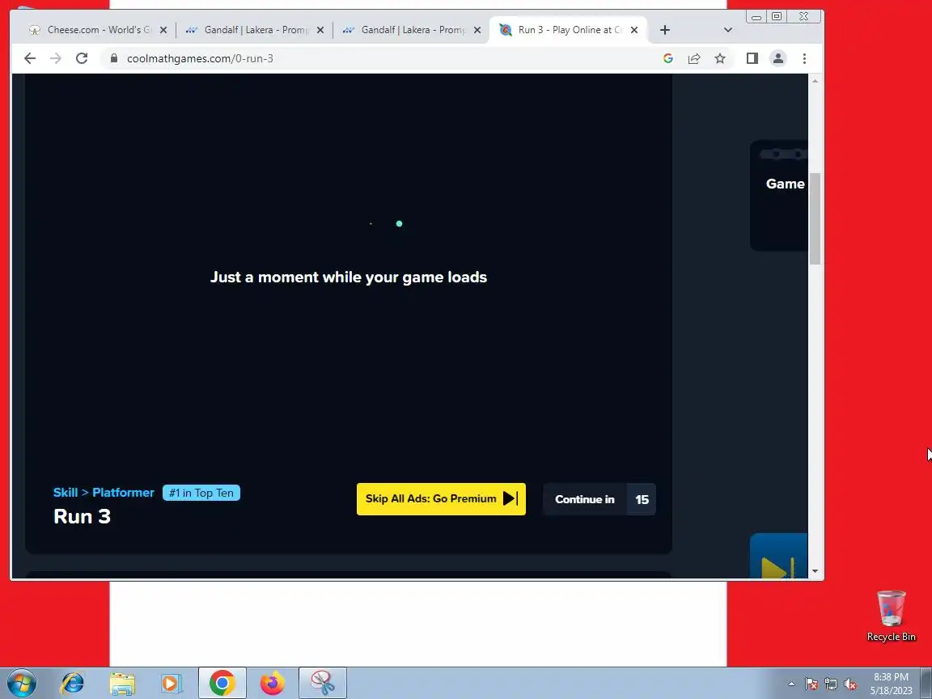Go back to the previous page

pyautogui.click(x=30, y=58)
